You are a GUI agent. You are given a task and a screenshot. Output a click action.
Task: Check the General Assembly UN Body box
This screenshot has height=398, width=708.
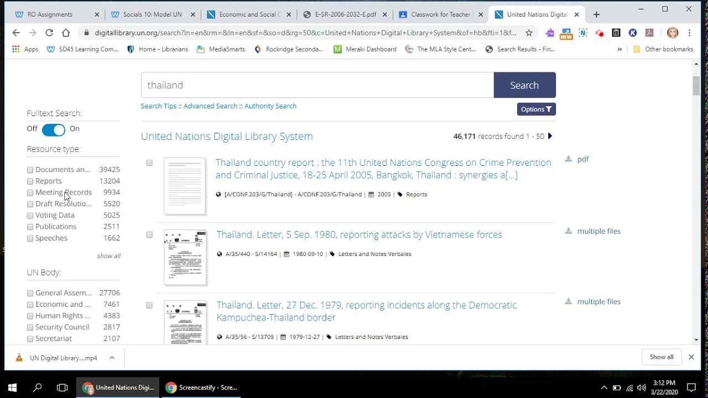[30, 293]
